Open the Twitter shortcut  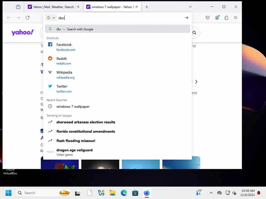[x=117, y=89]
